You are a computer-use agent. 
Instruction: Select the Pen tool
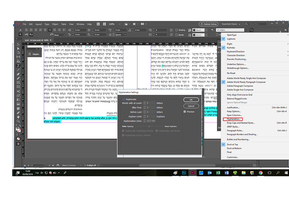18,74
